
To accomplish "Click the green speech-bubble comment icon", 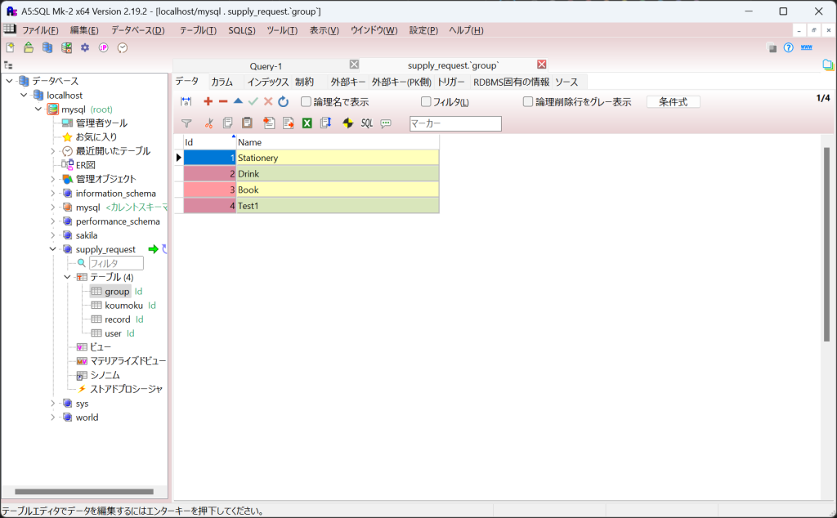I will [x=386, y=123].
